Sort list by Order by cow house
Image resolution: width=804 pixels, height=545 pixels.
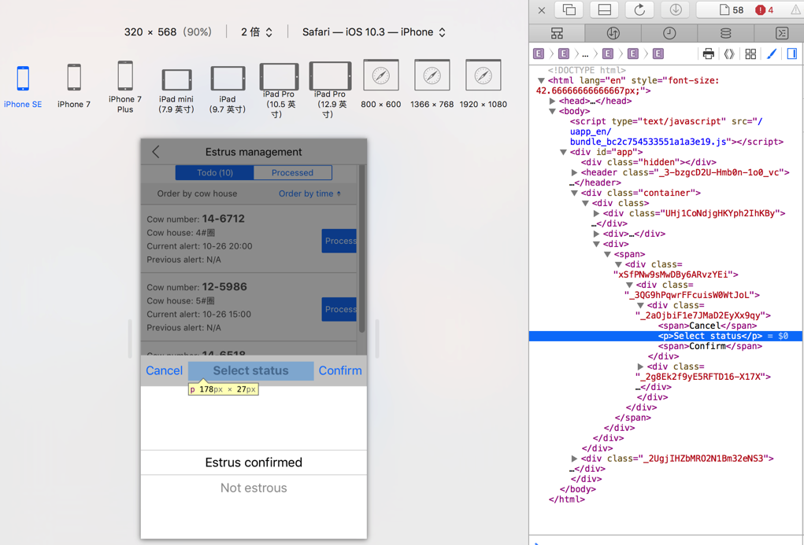pyautogui.click(x=198, y=193)
